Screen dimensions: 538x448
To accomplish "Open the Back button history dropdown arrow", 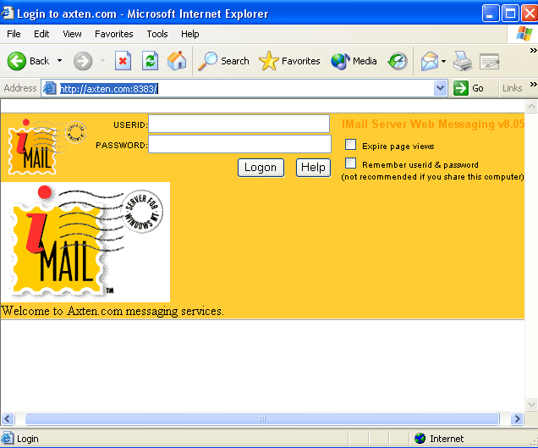I will point(59,61).
